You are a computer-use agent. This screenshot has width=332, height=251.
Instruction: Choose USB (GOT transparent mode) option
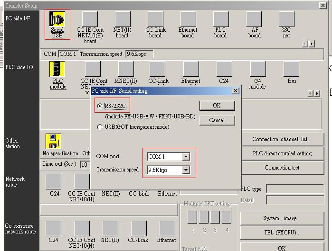pyautogui.click(x=99, y=127)
